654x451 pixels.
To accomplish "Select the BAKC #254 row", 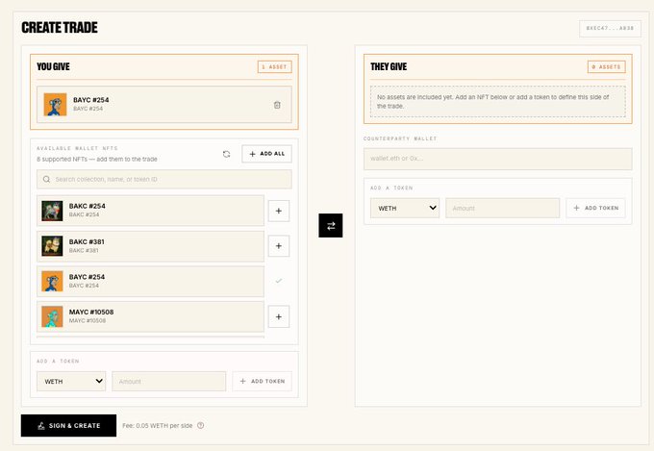I will tap(151, 211).
